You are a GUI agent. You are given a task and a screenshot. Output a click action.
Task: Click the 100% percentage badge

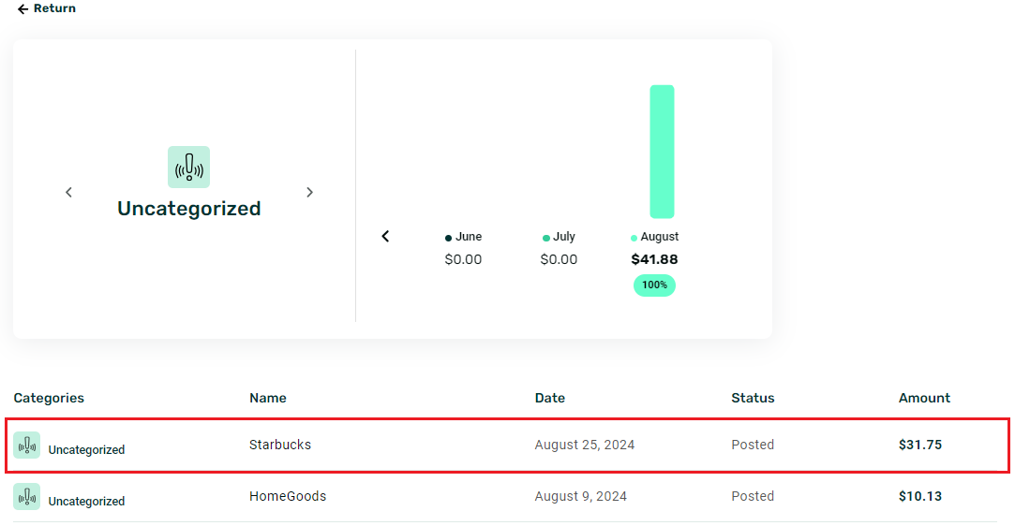click(x=654, y=285)
